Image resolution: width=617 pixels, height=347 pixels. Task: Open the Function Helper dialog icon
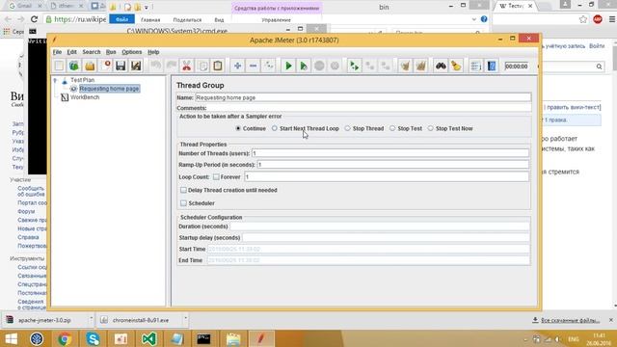coord(475,66)
